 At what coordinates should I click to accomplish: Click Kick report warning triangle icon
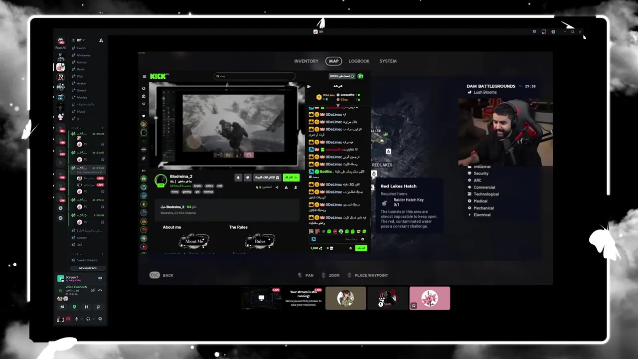point(286,187)
